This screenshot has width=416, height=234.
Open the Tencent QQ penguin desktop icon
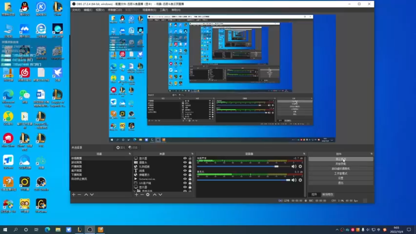tap(24, 9)
